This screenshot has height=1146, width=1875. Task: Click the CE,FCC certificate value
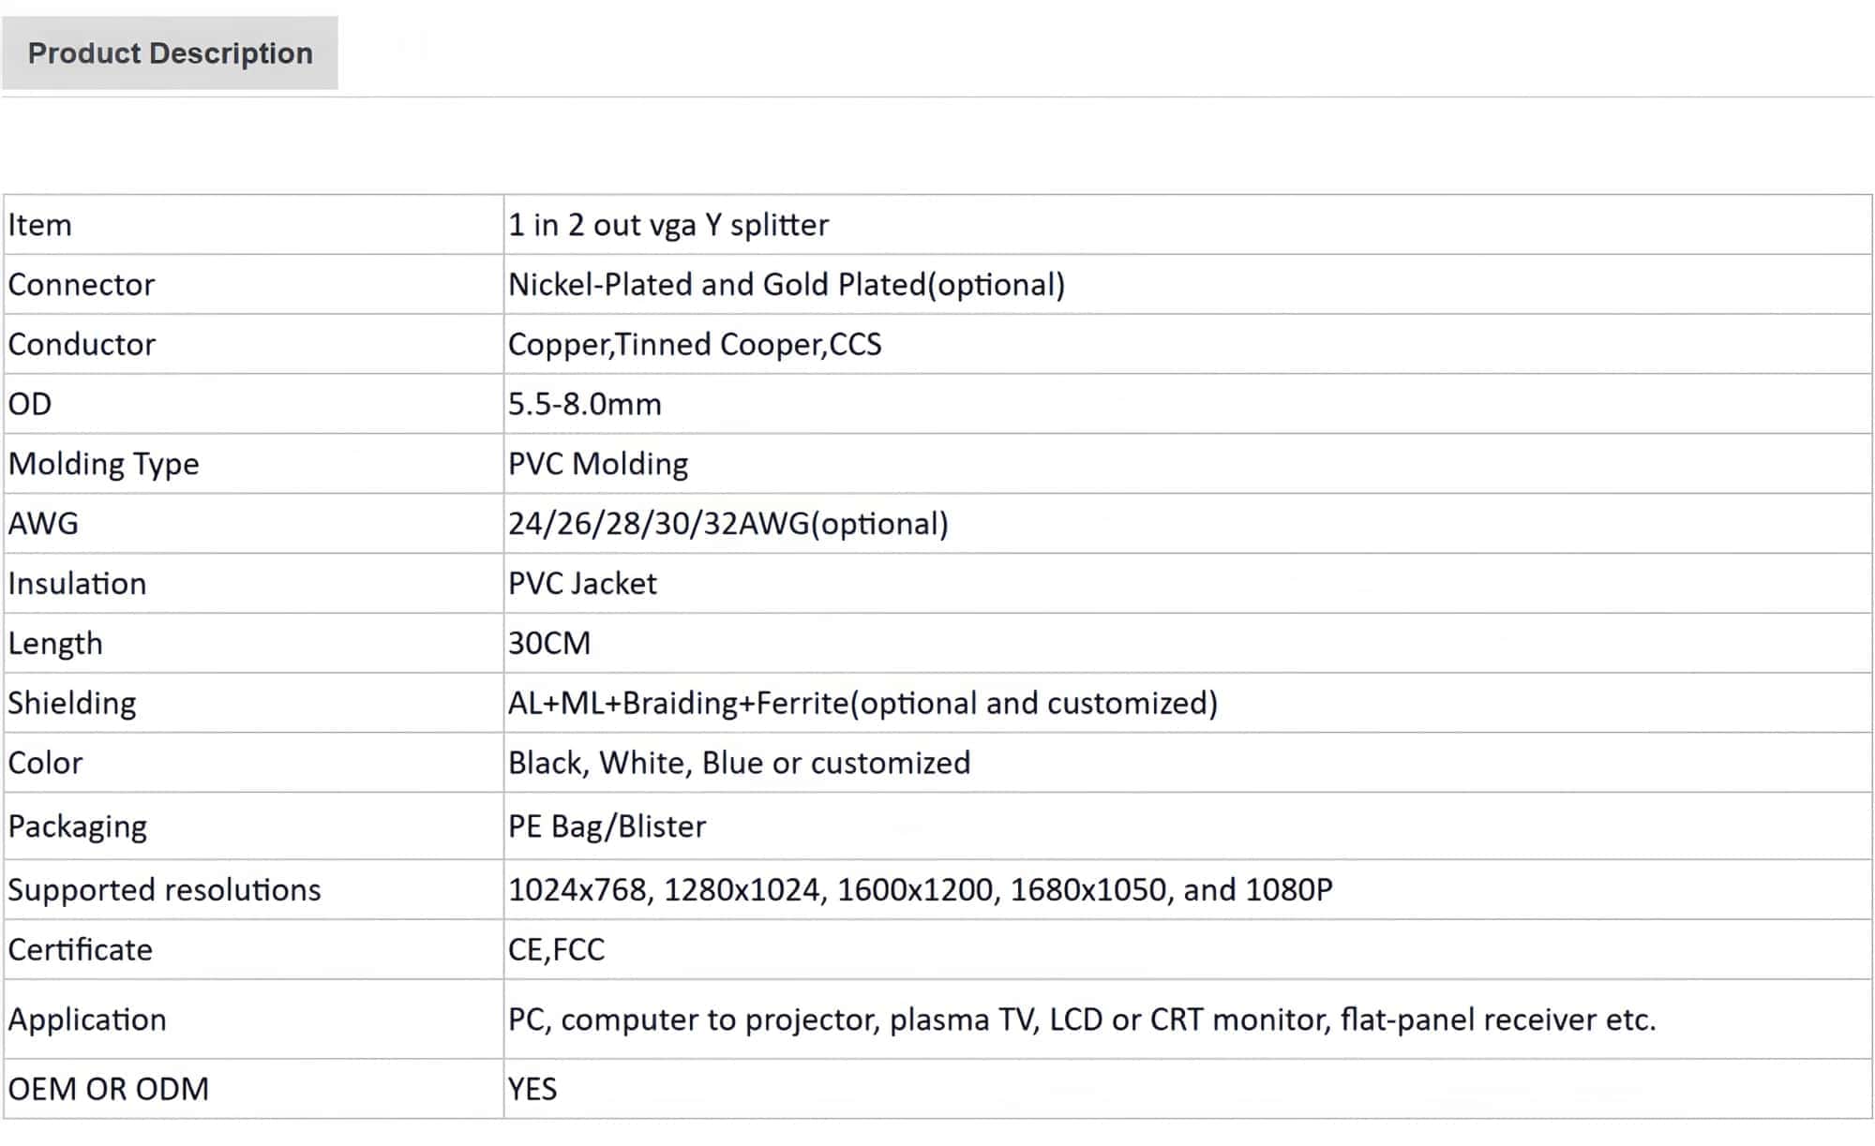(556, 950)
